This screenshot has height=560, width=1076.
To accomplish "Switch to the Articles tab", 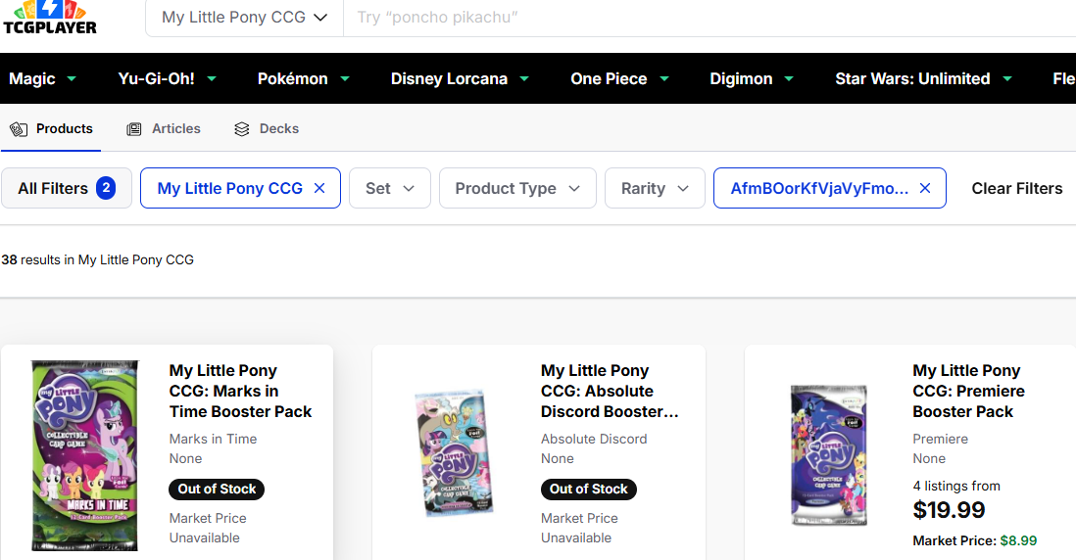I will pyautogui.click(x=164, y=128).
